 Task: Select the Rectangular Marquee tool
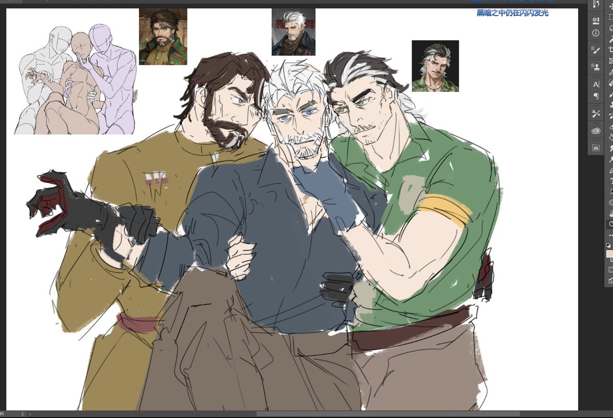[x=611, y=16]
